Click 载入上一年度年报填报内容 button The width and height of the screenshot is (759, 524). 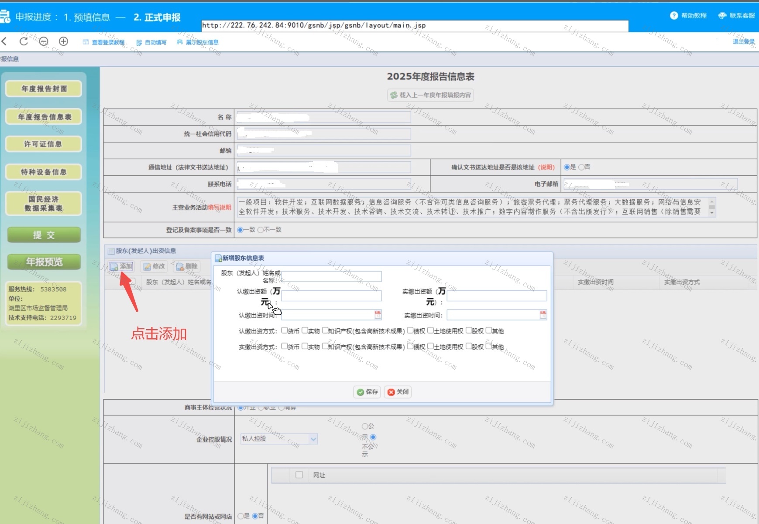pyautogui.click(x=430, y=95)
